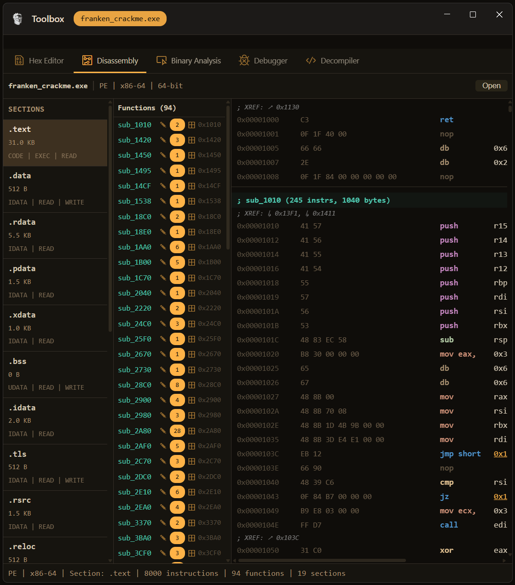Screen dimensions: 515x585
Task: Click the xref count badge 8 for sub_28C0
Action: click(x=177, y=385)
